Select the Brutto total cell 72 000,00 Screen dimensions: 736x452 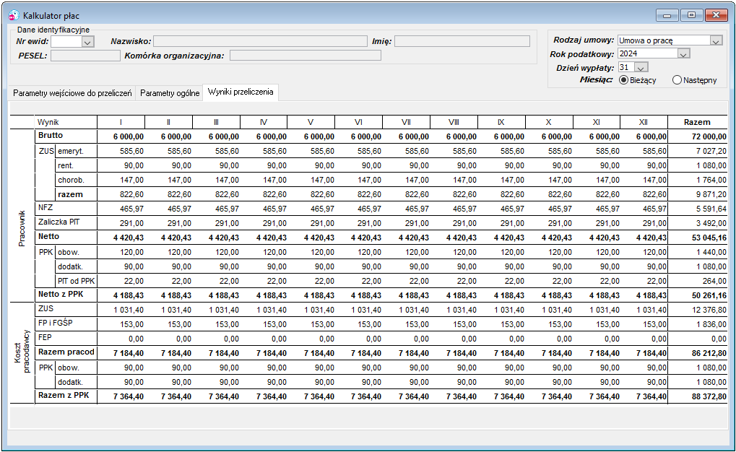click(697, 136)
